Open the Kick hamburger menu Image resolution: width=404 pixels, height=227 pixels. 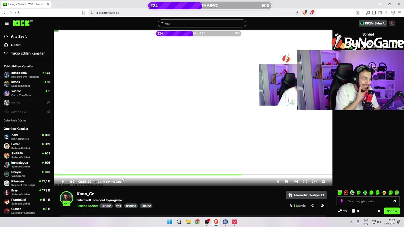click(x=7, y=23)
